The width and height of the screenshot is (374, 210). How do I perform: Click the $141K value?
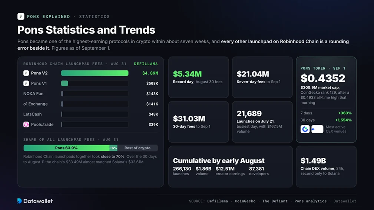[x=152, y=104]
